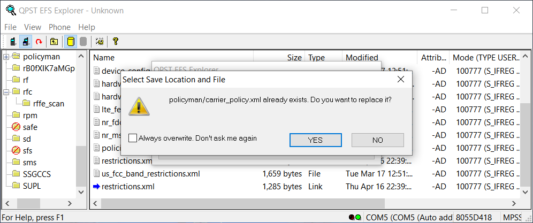
Task: Click the Link type cell
Action: coord(315,186)
